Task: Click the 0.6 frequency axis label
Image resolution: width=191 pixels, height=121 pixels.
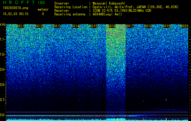Action: [2, 115]
